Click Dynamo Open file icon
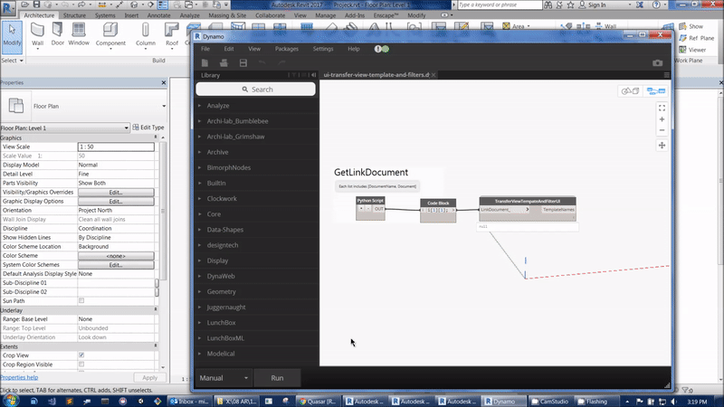This screenshot has width=724, height=407. pos(224,62)
